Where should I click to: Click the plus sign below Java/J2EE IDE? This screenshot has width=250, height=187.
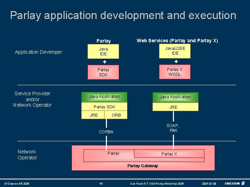[176, 62]
